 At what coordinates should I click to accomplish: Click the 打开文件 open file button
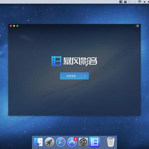coord(71,76)
